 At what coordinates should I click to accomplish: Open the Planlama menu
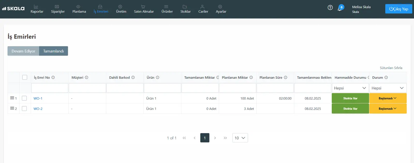pos(79,9)
